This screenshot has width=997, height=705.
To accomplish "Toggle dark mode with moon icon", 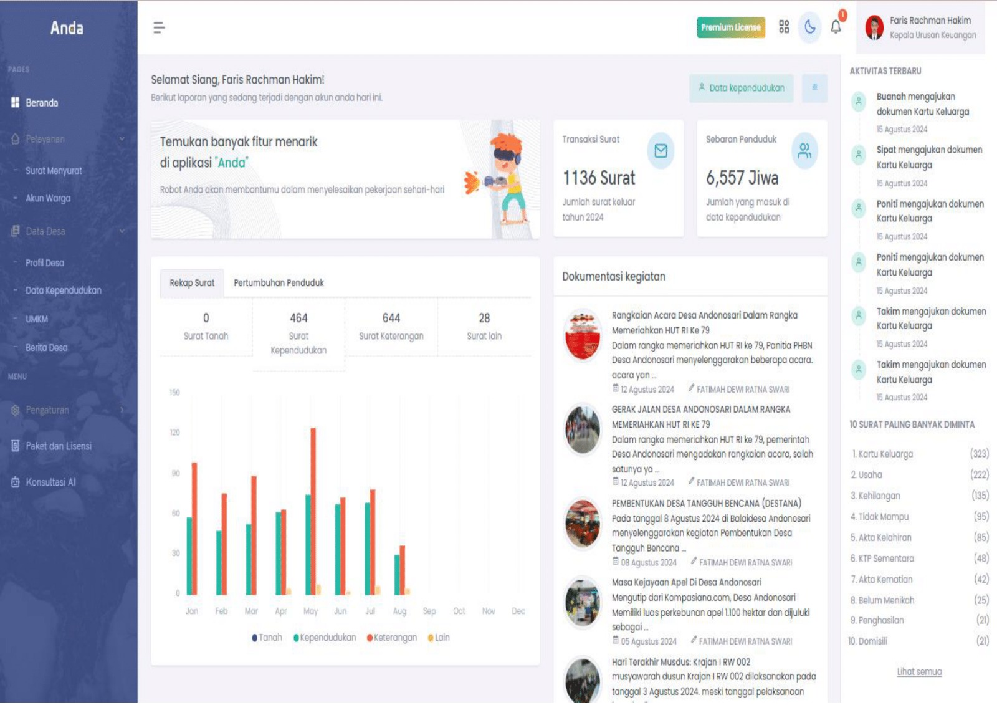I will [x=809, y=27].
